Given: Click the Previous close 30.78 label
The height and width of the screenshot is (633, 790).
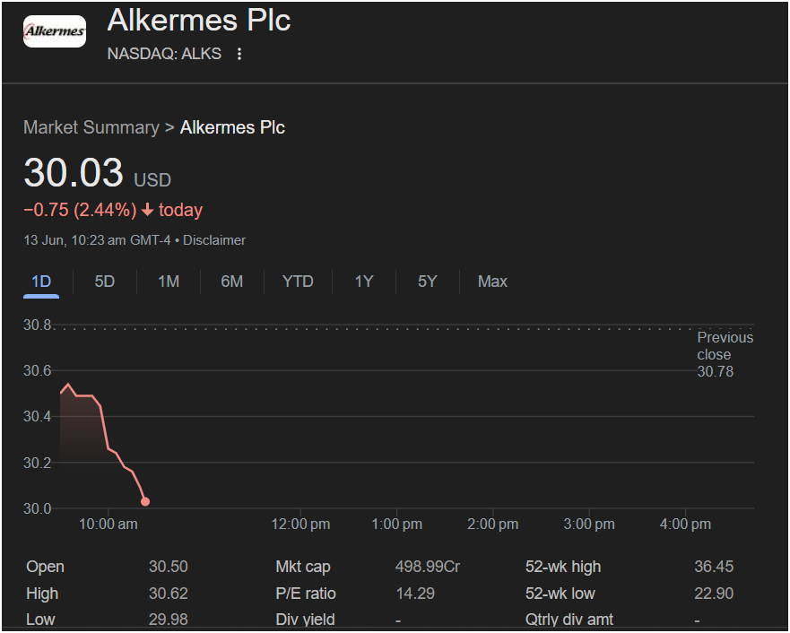Looking at the screenshot, I should click(x=725, y=354).
